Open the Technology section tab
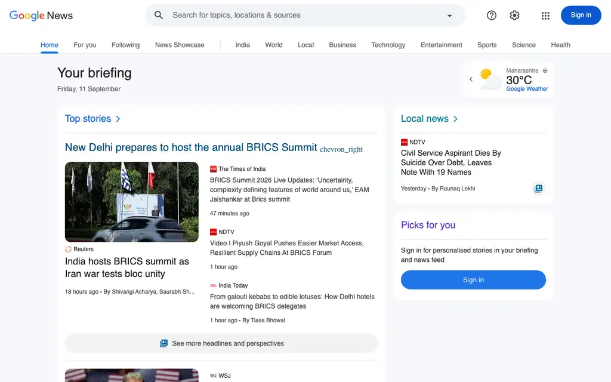This screenshot has width=611, height=382. tap(388, 45)
